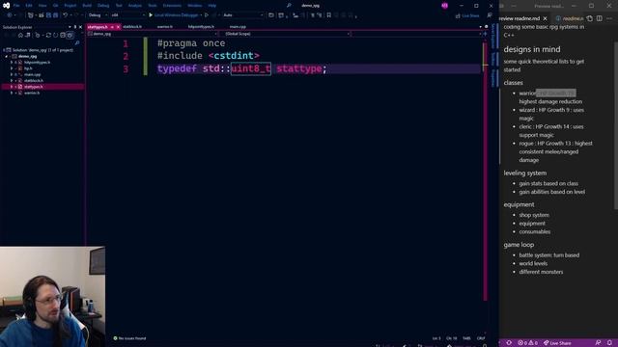The image size is (618, 347).
Task: Pin the stattypes.h tab
Action: coord(112,27)
